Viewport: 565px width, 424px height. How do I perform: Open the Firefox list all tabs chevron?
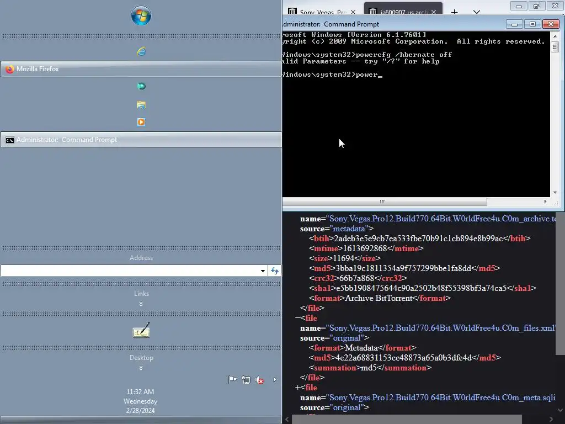coord(477,12)
